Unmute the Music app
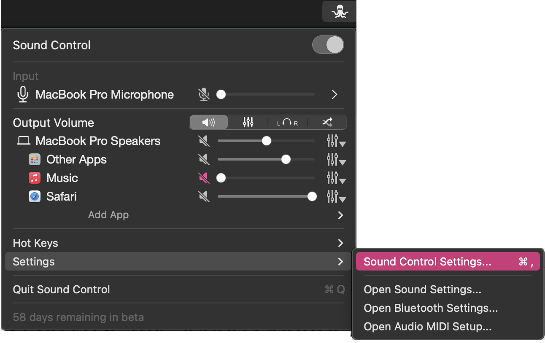 (204, 178)
